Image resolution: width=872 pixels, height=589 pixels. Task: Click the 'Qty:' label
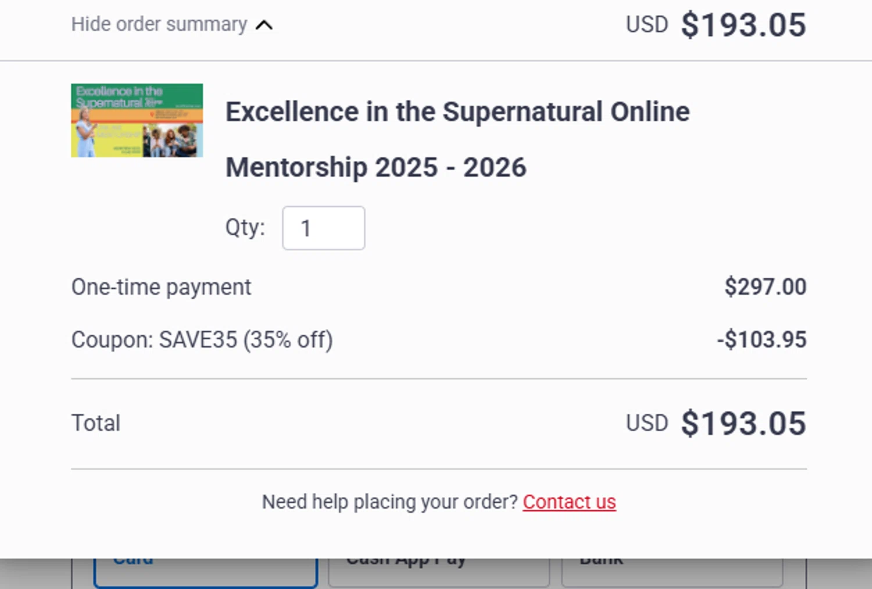coord(245,227)
